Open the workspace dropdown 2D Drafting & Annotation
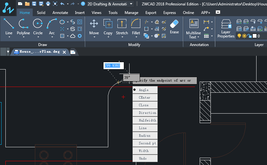This screenshot has height=165, width=267. pyautogui.click(x=110, y=4)
